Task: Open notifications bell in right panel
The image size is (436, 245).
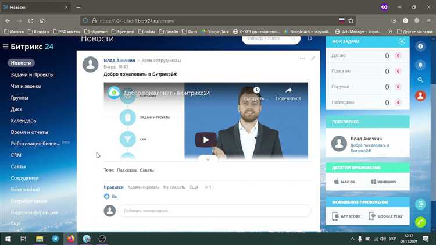Action: (x=420, y=65)
